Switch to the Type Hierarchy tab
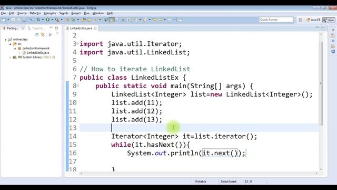The height and width of the screenshot is (190, 337). [36, 28]
